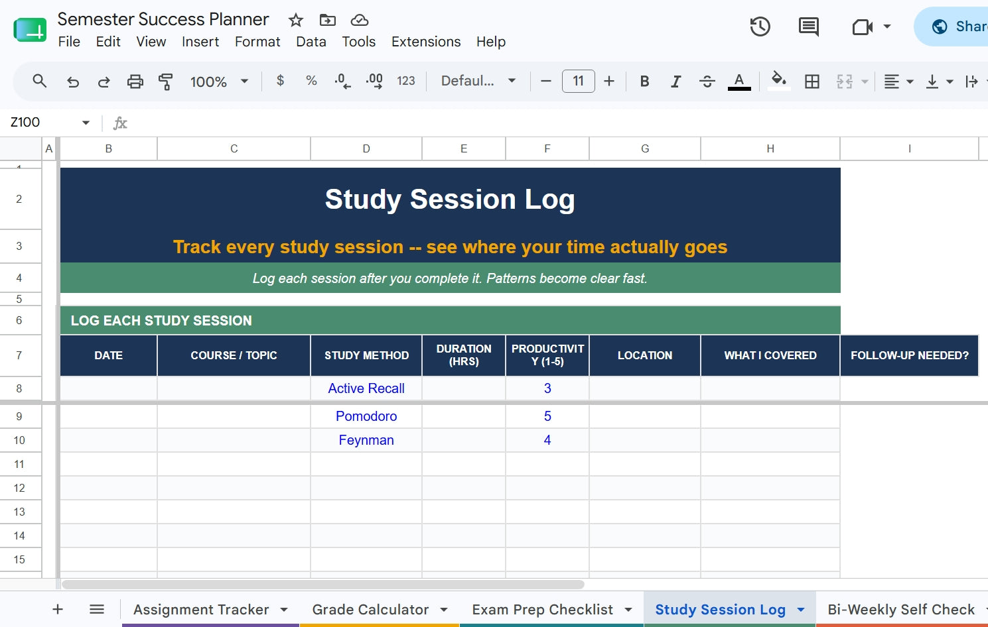Viewport: 988px width, 627px height.
Task: Open the Format menu
Action: click(257, 42)
